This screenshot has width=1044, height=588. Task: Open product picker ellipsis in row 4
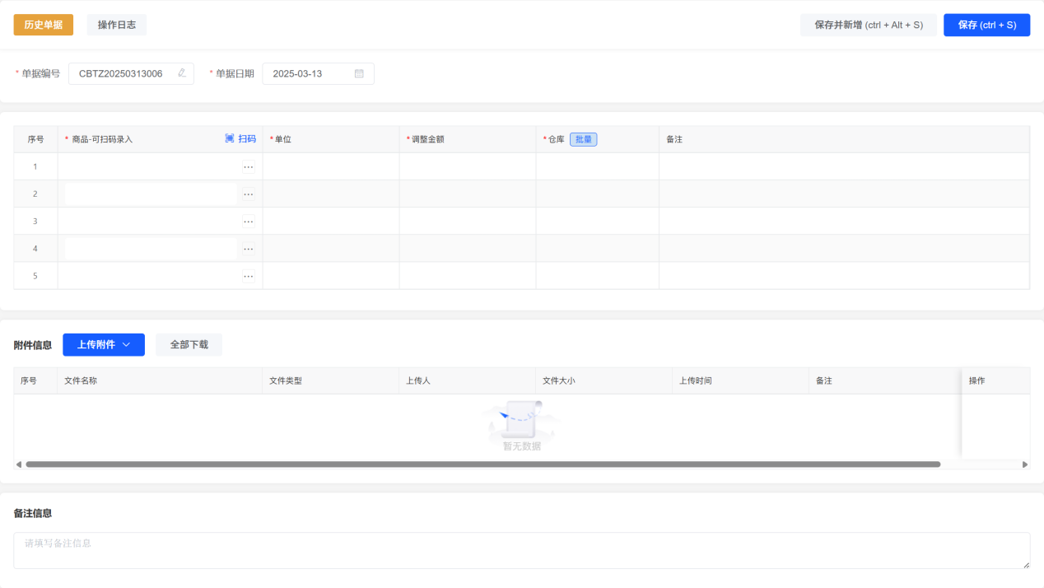[248, 249]
